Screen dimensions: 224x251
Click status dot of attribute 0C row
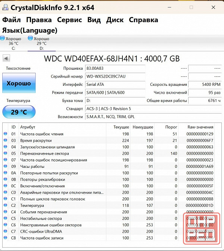6,186
